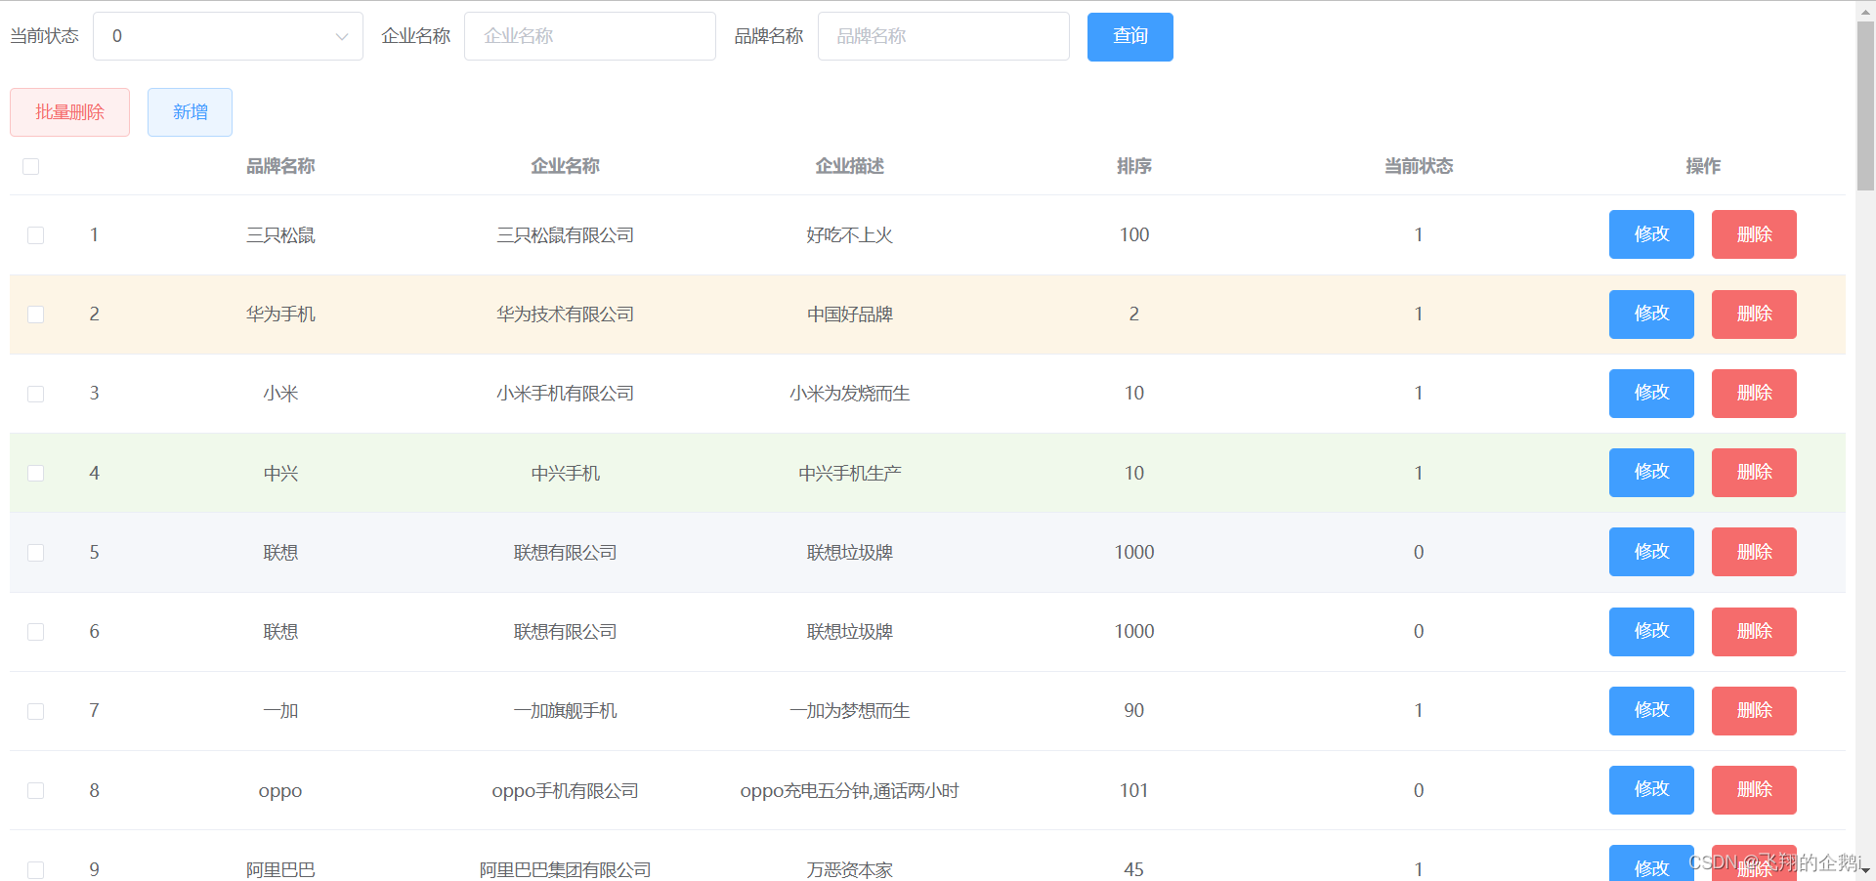Click the cell 中国好品牌

click(x=849, y=315)
